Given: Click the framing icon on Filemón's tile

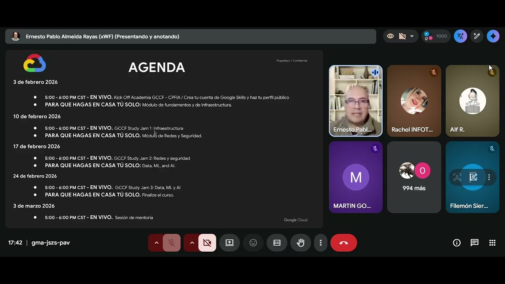Looking at the screenshot, I should coord(457,177).
